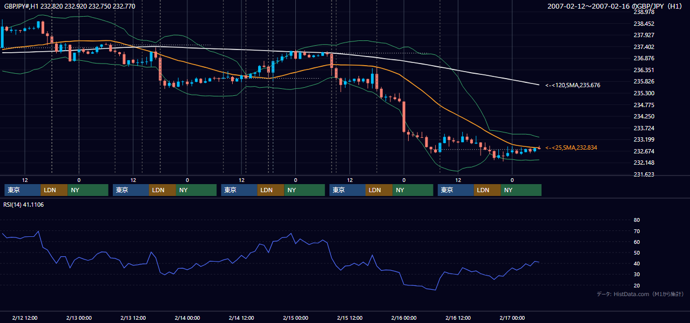Click the 238.452 price axis label
Viewport: 690px width, 323px height.
(644, 24)
